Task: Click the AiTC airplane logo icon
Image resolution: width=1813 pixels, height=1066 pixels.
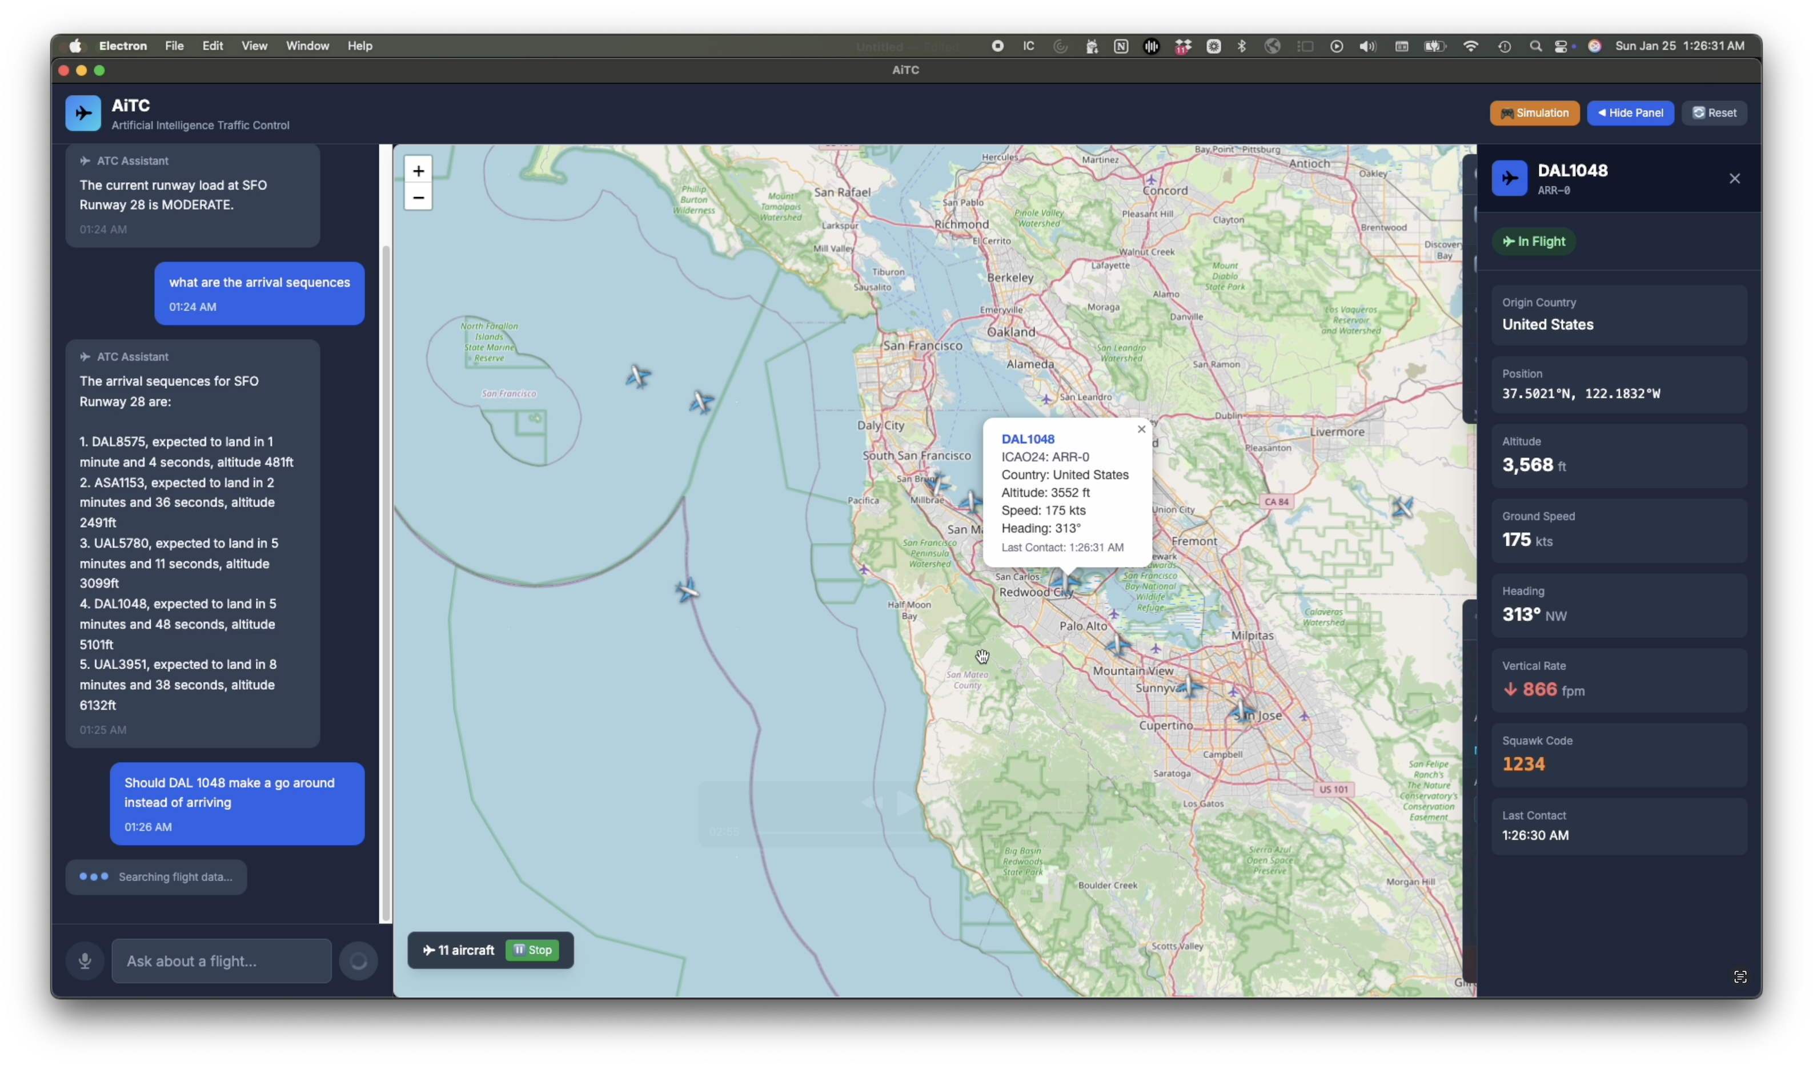Action: click(x=83, y=113)
